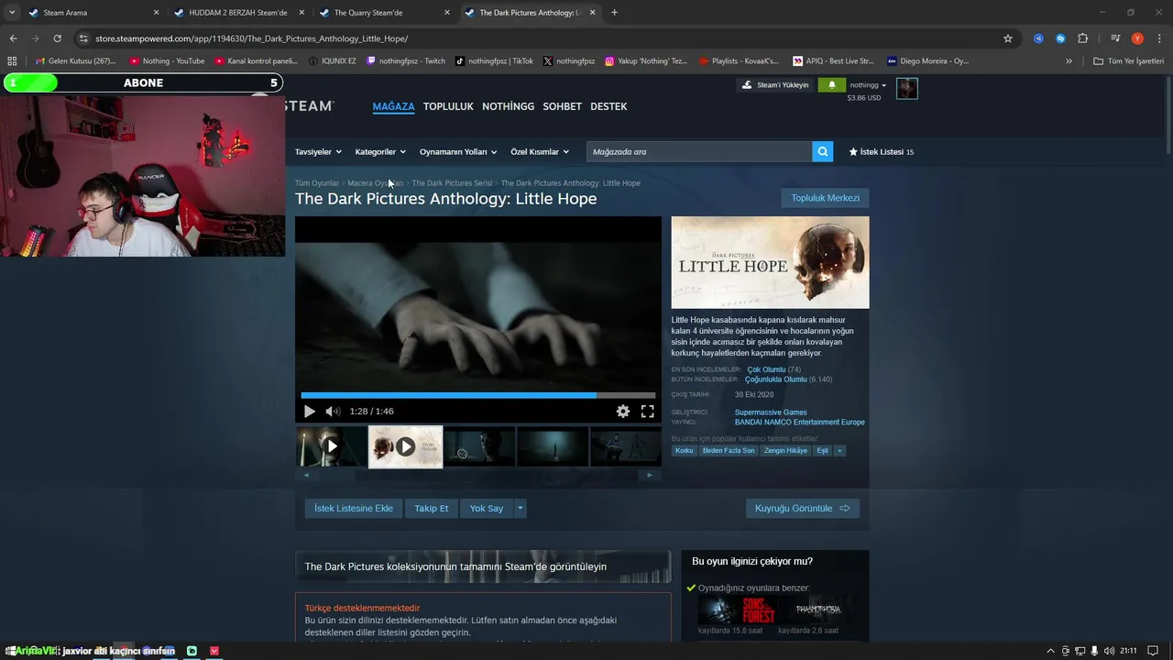
Task: Click the 'Yok Say' button
Action: pos(487,508)
